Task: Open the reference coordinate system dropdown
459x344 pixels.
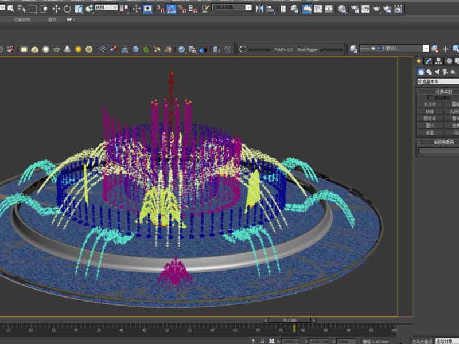Action: point(106,7)
